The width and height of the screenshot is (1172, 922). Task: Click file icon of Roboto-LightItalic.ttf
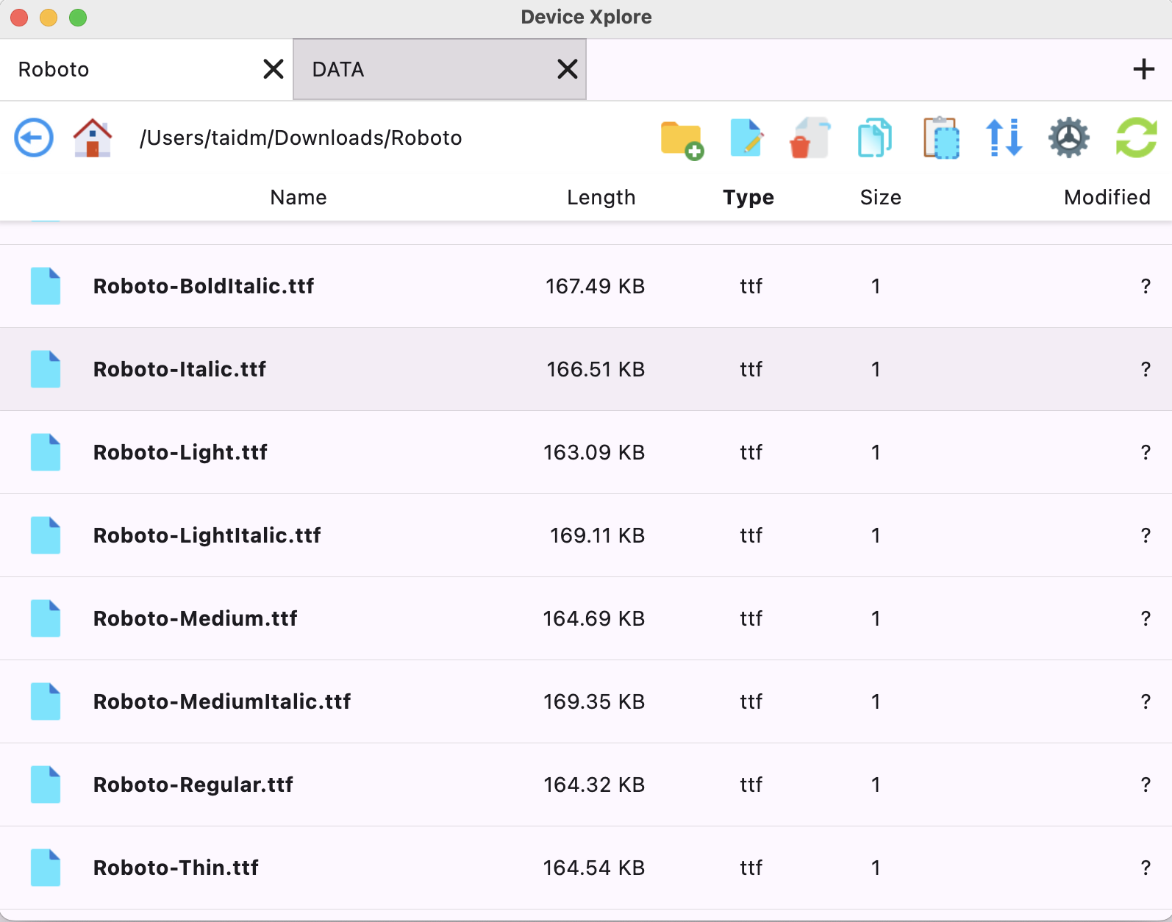(x=45, y=535)
